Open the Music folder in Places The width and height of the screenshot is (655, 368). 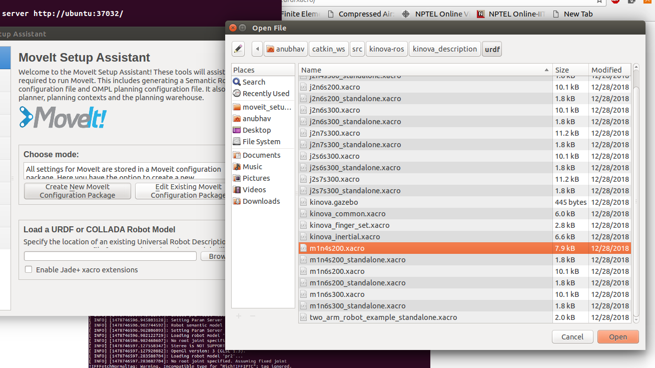(x=248, y=167)
